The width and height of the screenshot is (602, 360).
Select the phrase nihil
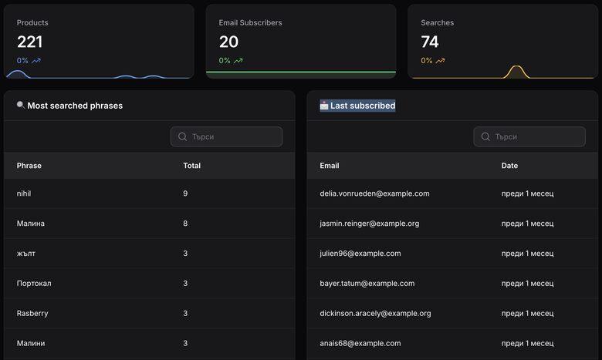[24, 193]
